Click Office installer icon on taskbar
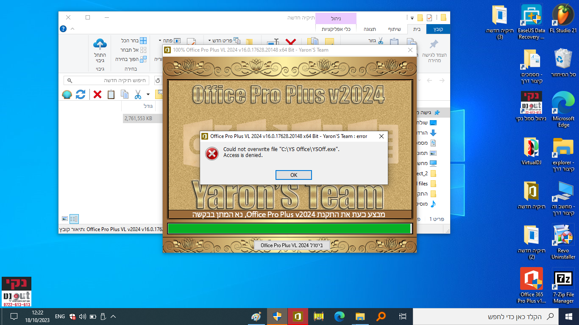579x325 pixels. 298,316
